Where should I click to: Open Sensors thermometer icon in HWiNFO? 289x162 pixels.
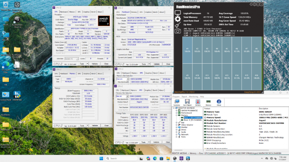(x=198, y=103)
